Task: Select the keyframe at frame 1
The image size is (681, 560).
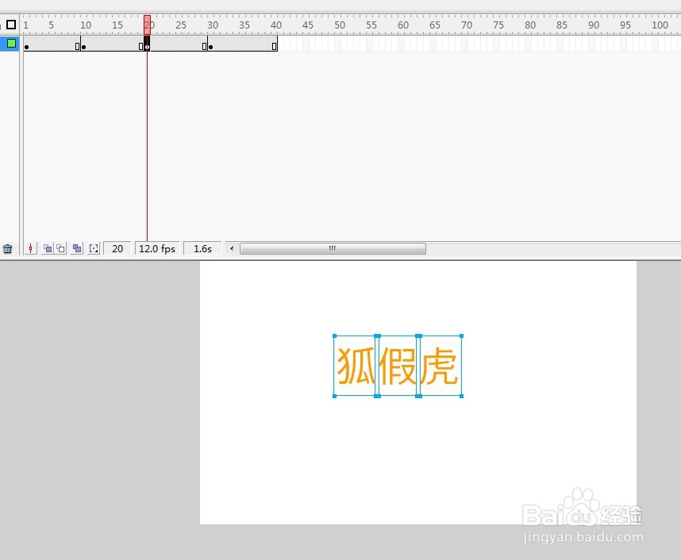Action: click(x=26, y=45)
